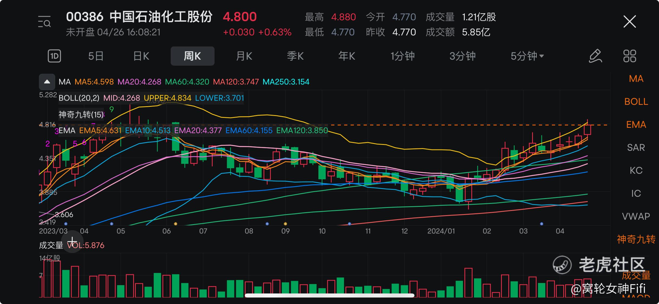
Task: Switch to the 年K yearly chart
Action: 347,56
